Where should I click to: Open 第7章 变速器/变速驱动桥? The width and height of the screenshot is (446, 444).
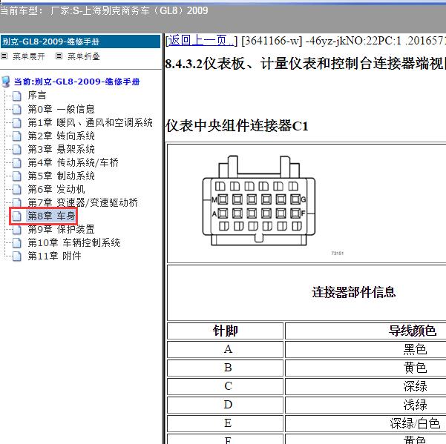[83, 202]
